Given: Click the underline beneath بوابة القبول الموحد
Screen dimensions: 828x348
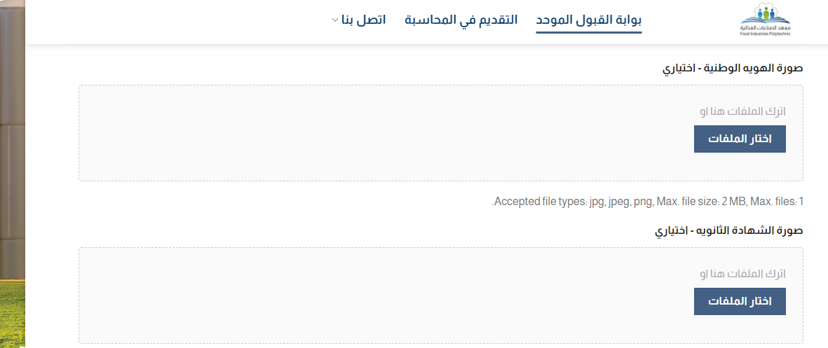Looking at the screenshot, I should (589, 32).
